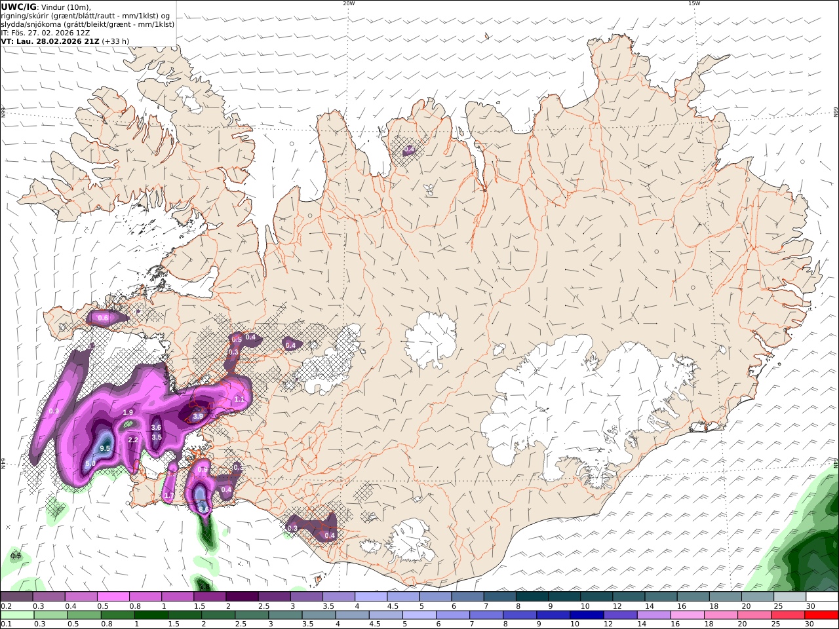Click the '8.6' precipitation value on the map
839x629 pixels.
point(203,509)
